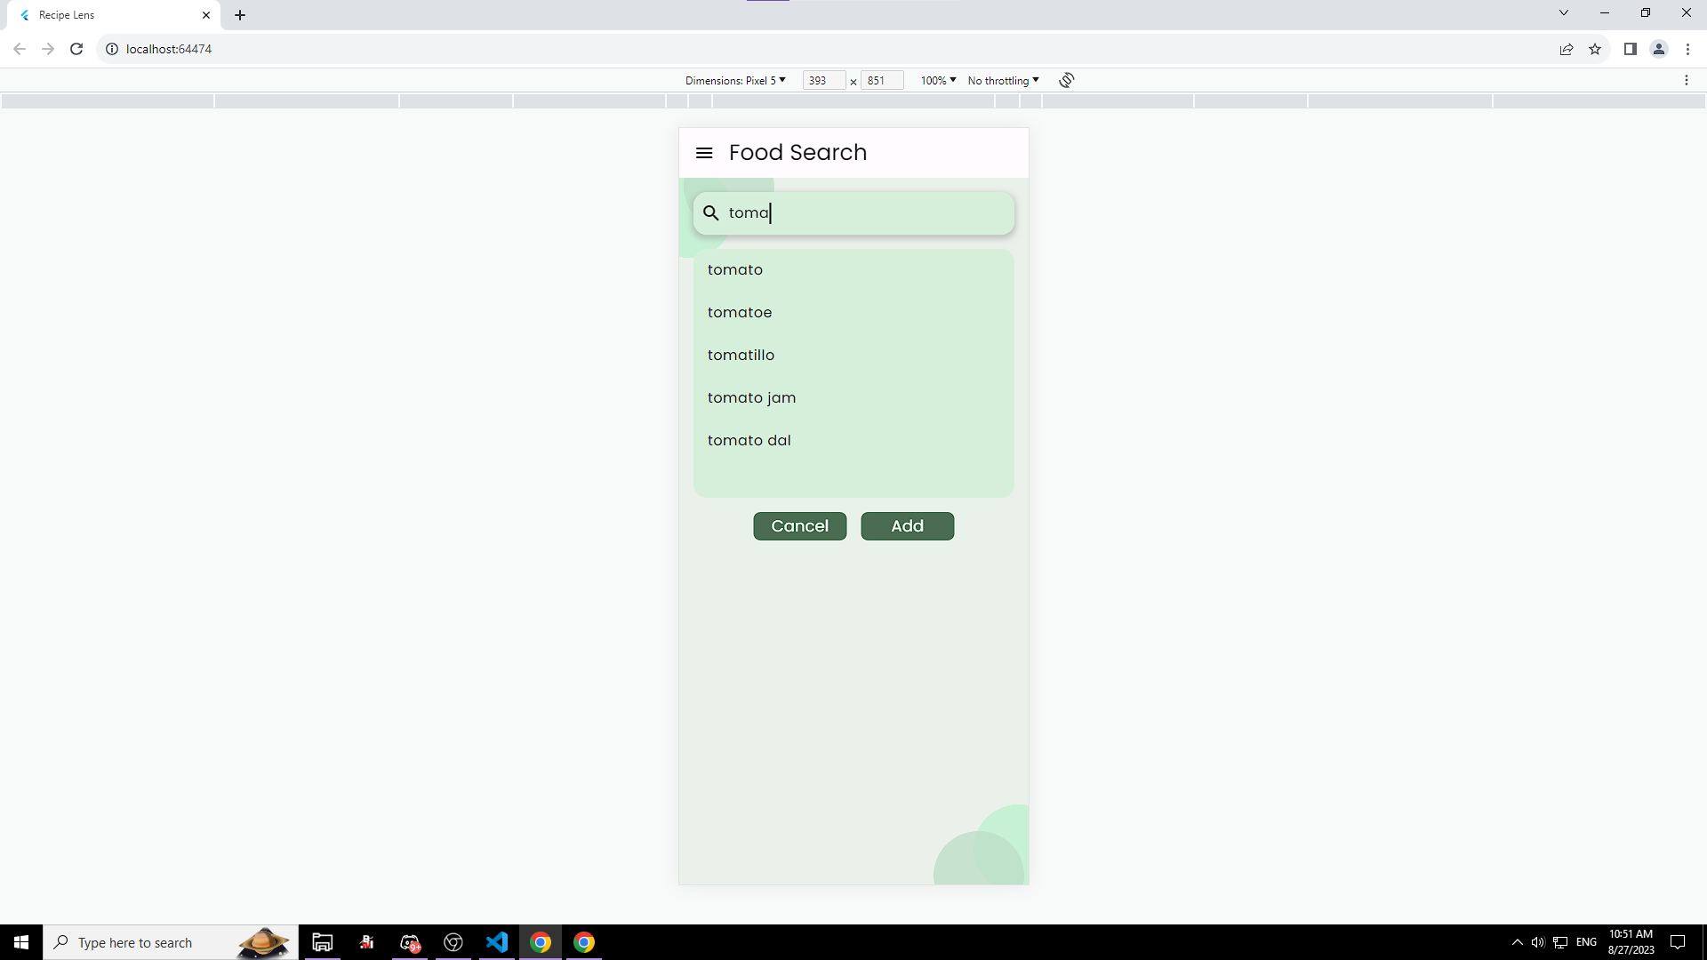Click the rotate device icon

pyautogui.click(x=1067, y=80)
